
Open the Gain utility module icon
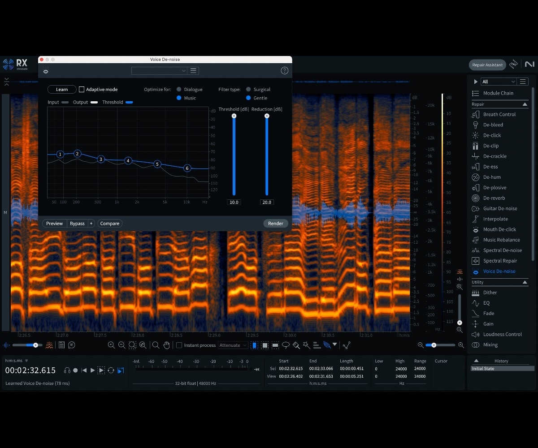476,324
